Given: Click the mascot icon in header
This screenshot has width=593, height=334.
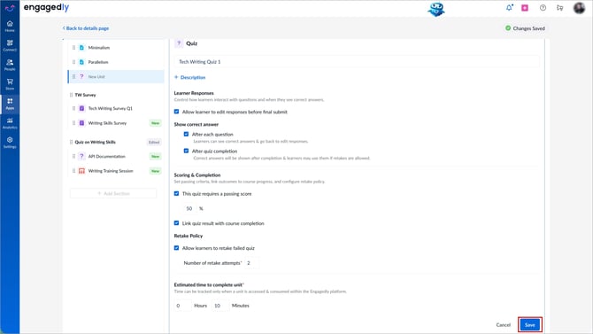Looking at the screenshot, I should point(436,9).
